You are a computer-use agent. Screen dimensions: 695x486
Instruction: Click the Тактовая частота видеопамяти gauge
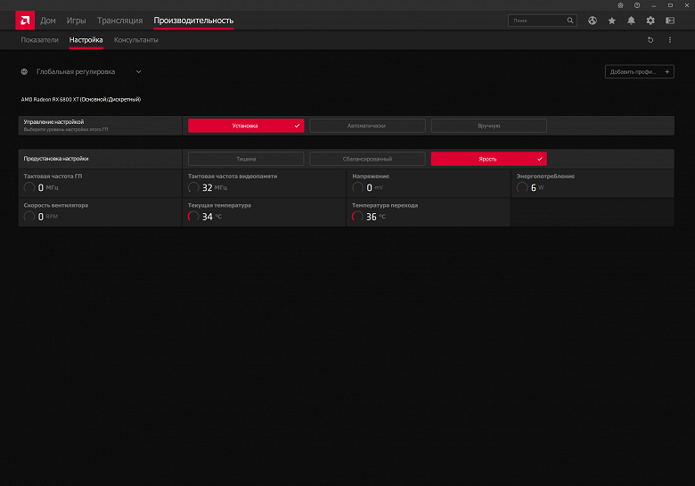point(193,187)
